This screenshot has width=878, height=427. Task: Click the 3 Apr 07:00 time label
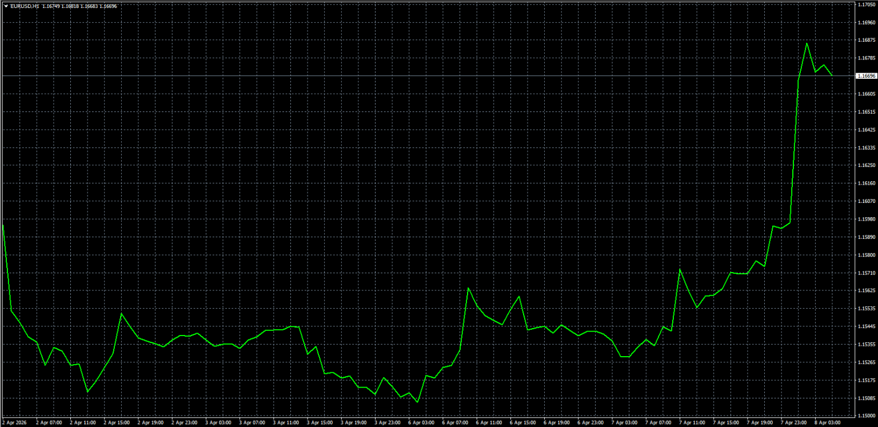[252, 423]
